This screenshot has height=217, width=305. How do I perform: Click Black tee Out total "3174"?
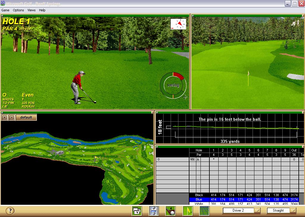(294, 195)
